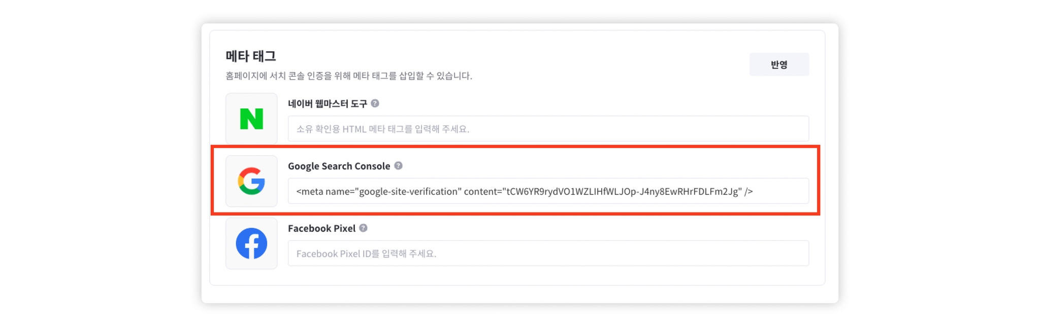This screenshot has width=1040, height=324.
Task: Click the description text under 메타 태그
Action: 349,76
